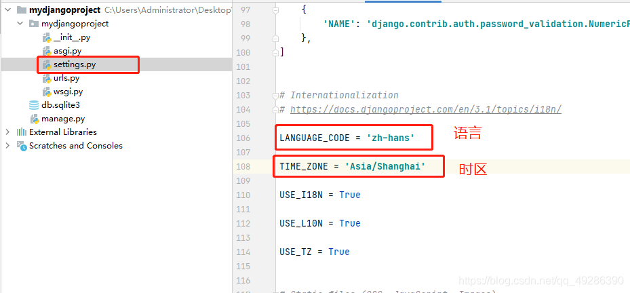Toggle code fold marker at line 100
The height and width of the screenshot is (293, 630).
click(275, 53)
